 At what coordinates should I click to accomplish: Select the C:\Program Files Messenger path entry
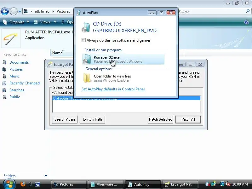pyautogui.click(x=126, y=98)
